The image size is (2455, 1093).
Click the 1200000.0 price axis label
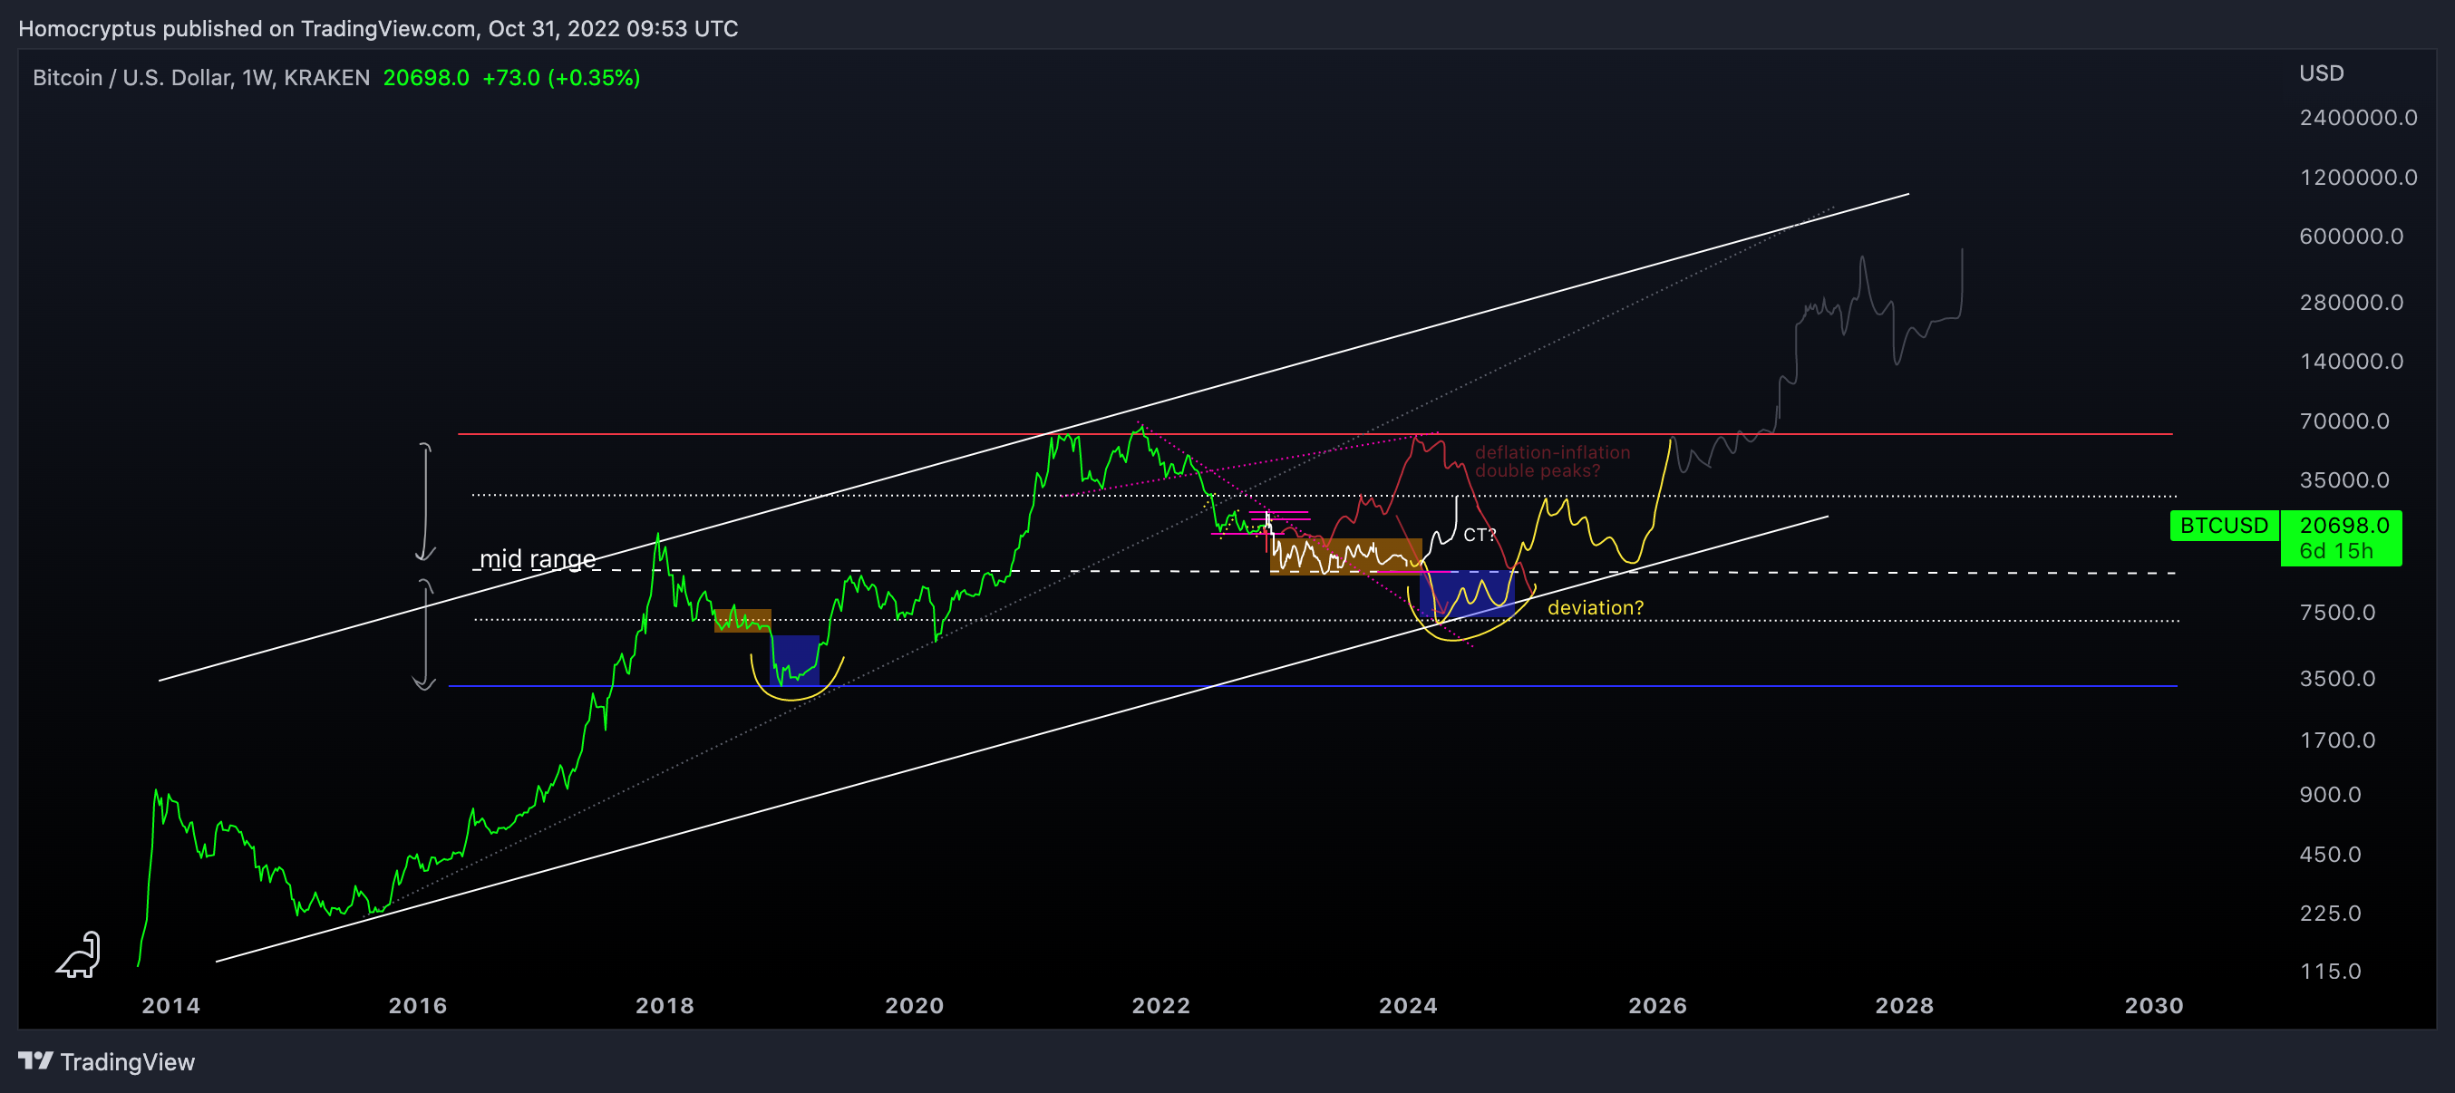(x=2358, y=178)
